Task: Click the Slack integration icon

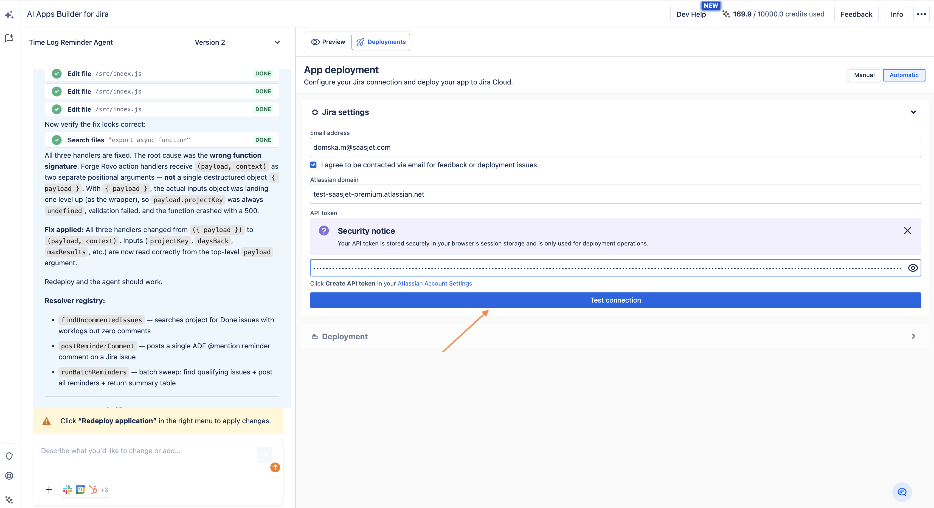Action: (67, 490)
